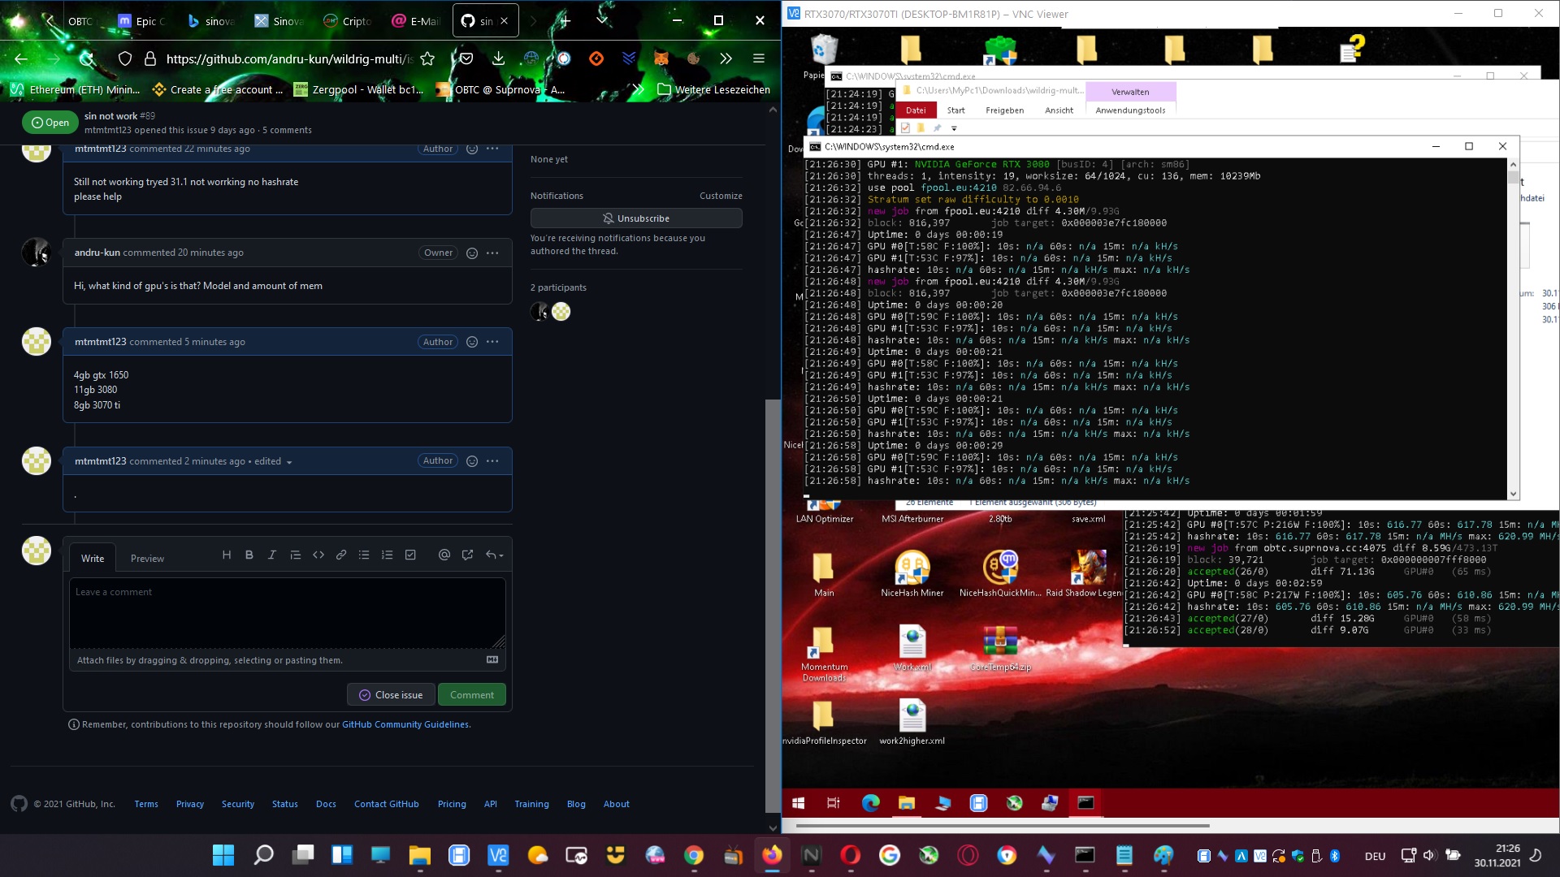Add a bulleted list via toolbar icon
This screenshot has height=877, width=1560.
point(364,555)
